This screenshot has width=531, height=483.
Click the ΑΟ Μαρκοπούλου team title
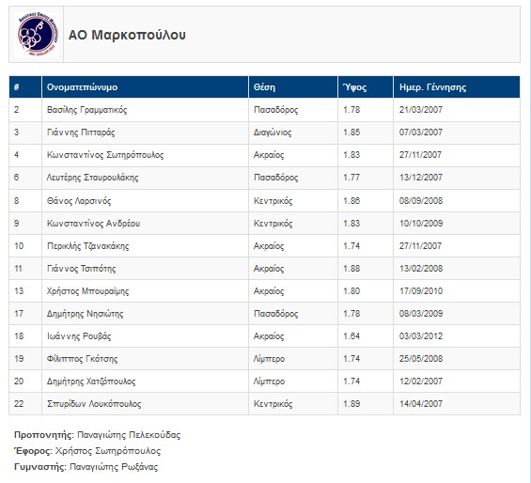127,35
